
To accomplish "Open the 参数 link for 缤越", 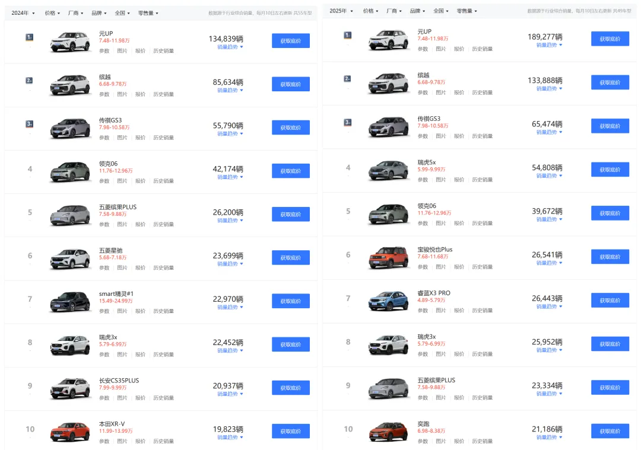I will 104,94.
